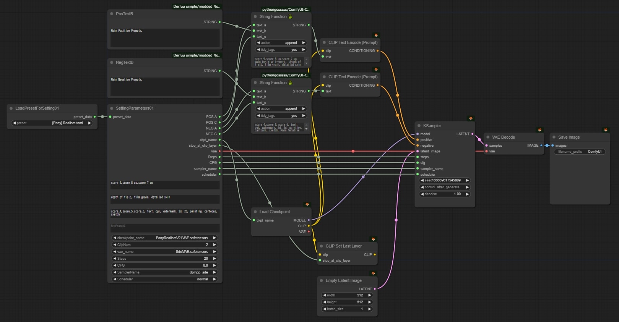
Task: Click next-preset arrow on the preset selector
Action: pos(89,123)
